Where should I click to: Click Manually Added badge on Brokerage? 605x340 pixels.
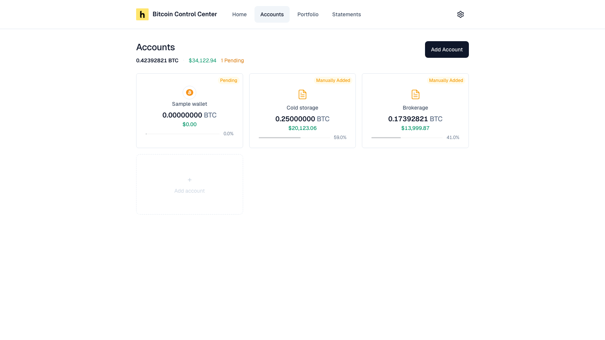(x=446, y=80)
